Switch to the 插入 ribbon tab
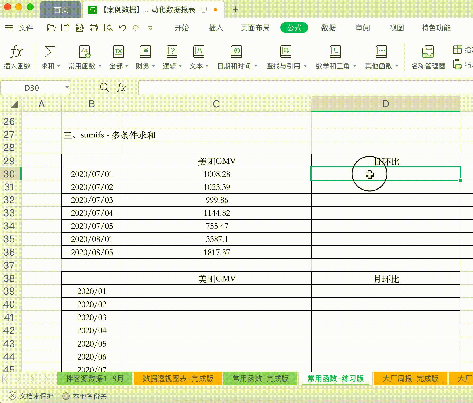 point(216,28)
